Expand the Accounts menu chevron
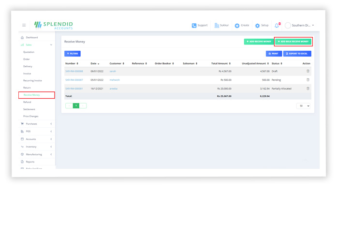This screenshot has height=238, width=338. [51, 139]
